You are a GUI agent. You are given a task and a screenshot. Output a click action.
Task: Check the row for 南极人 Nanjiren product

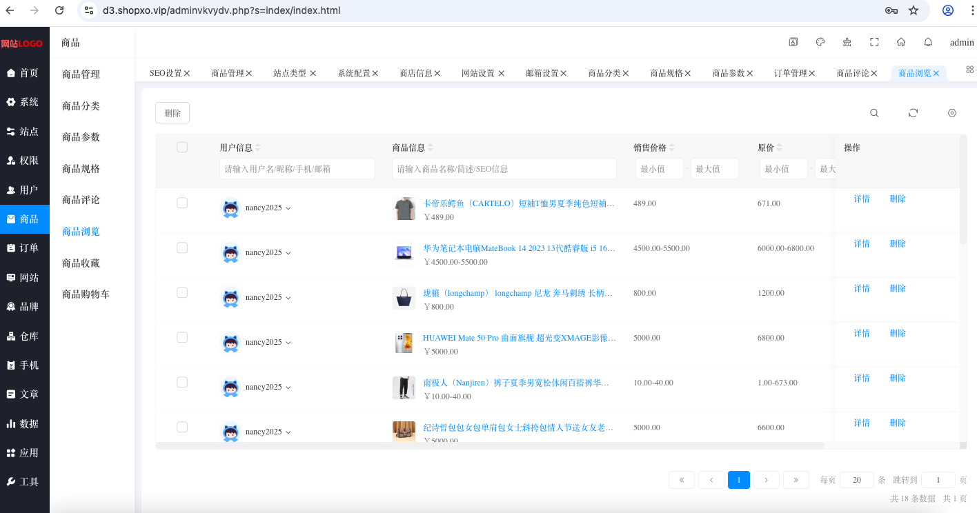coord(182,382)
